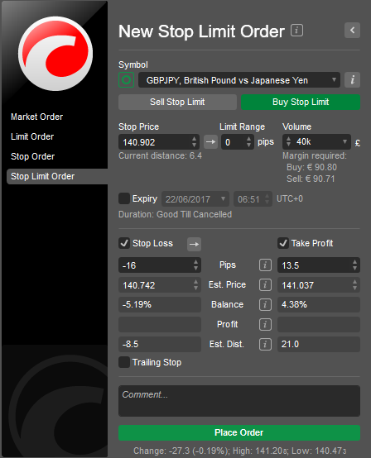Collapse the panel with the back chevron button
Image resolution: width=371 pixels, height=458 pixels.
click(x=352, y=30)
